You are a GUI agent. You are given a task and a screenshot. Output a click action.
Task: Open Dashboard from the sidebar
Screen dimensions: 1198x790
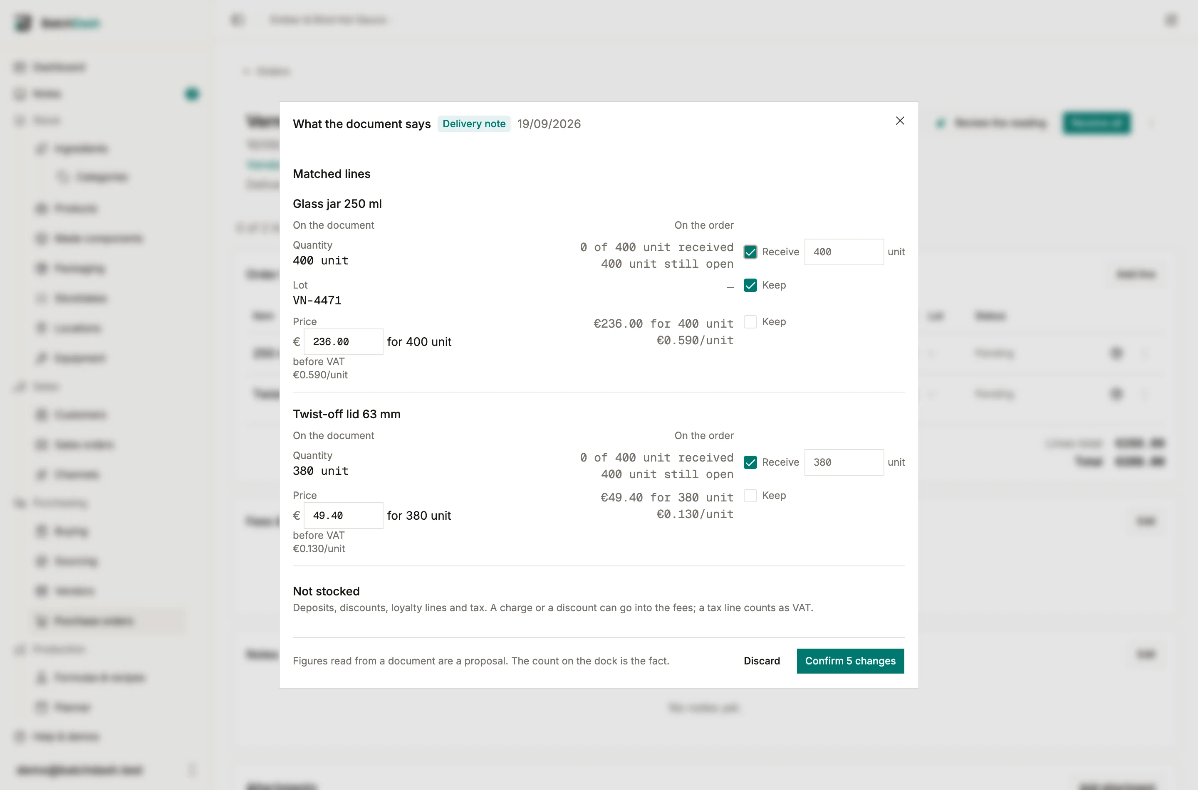click(x=59, y=67)
